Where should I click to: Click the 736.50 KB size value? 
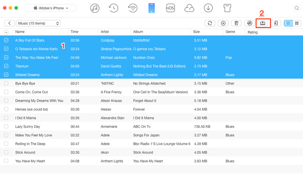(202, 127)
